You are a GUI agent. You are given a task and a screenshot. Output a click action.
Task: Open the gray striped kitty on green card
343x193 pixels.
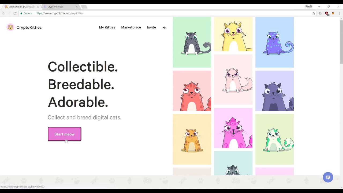(192, 42)
